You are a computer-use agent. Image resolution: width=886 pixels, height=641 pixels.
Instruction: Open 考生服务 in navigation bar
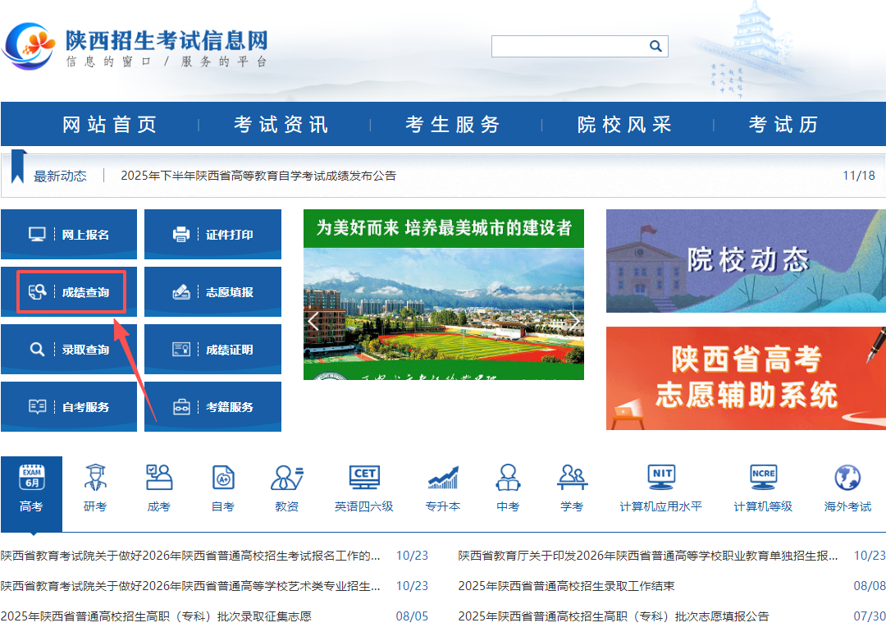click(x=453, y=125)
